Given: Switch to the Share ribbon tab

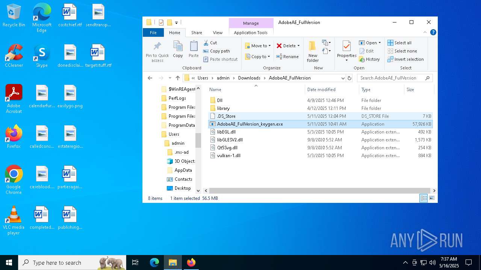Looking at the screenshot, I should coord(197,33).
